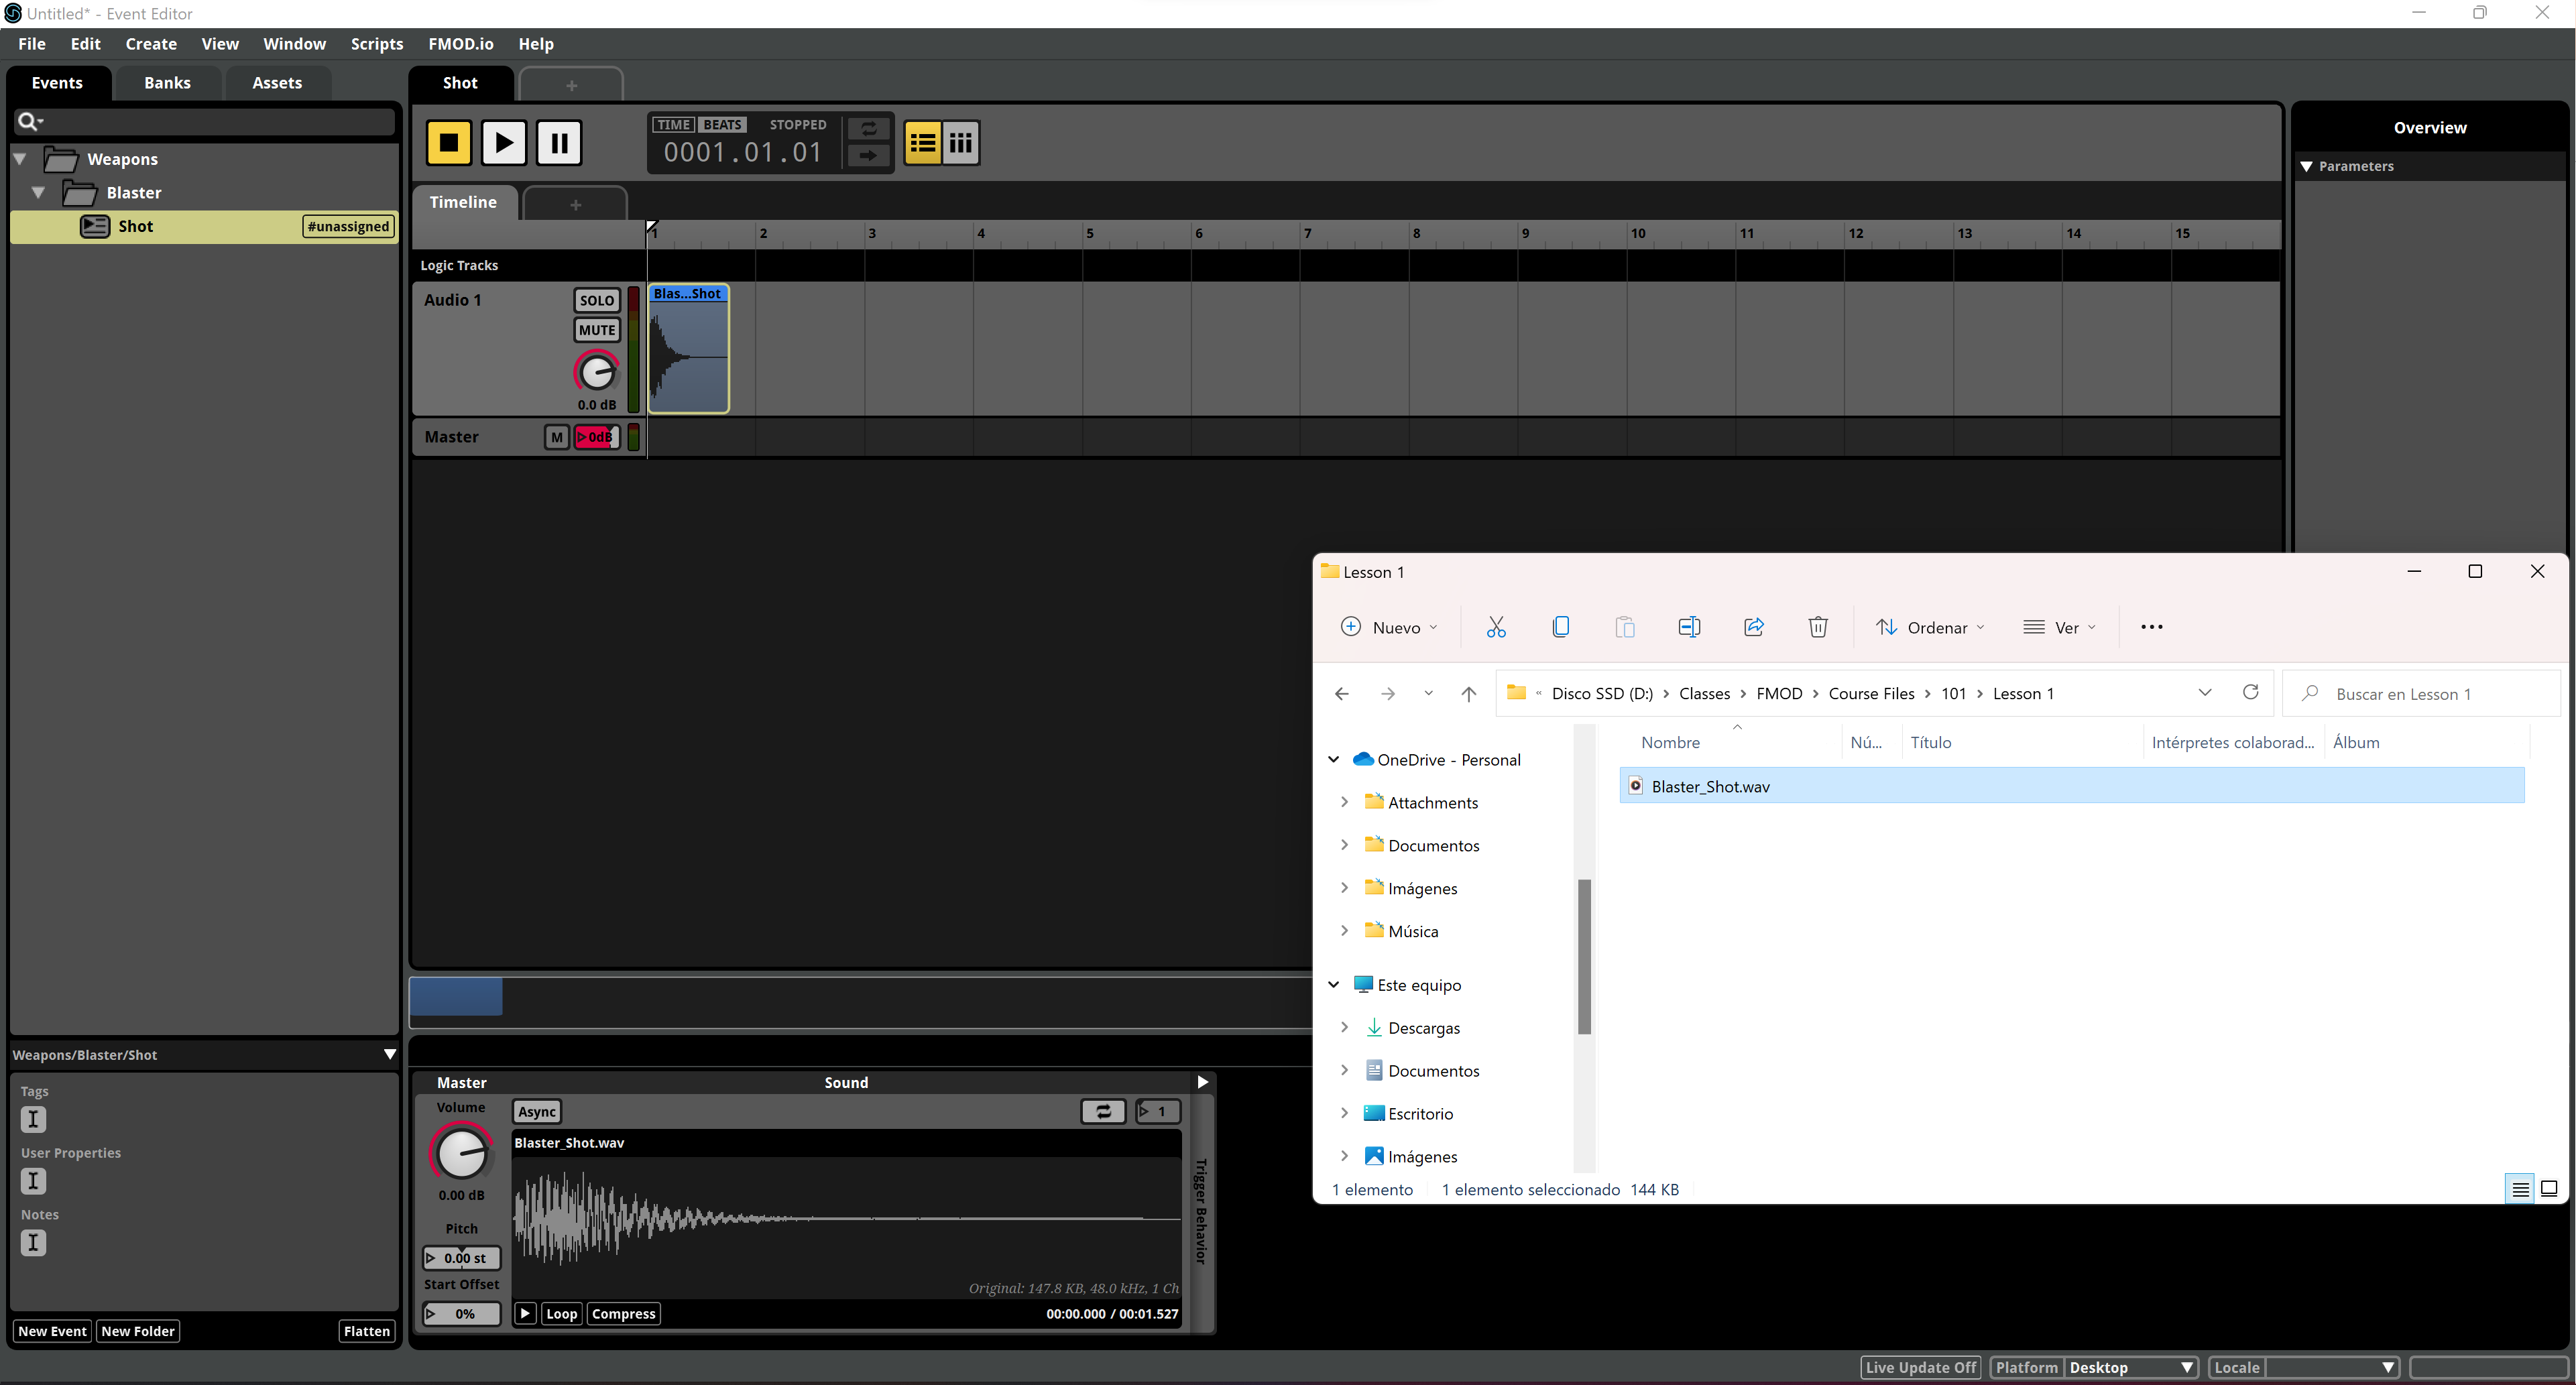
Task: Click the New Folder button
Action: click(x=138, y=1331)
